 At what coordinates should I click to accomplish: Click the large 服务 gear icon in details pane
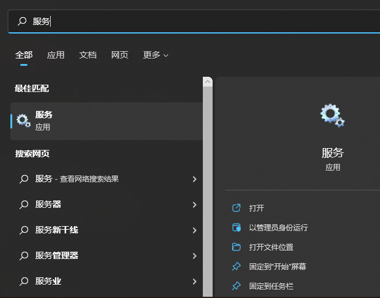pyautogui.click(x=332, y=116)
